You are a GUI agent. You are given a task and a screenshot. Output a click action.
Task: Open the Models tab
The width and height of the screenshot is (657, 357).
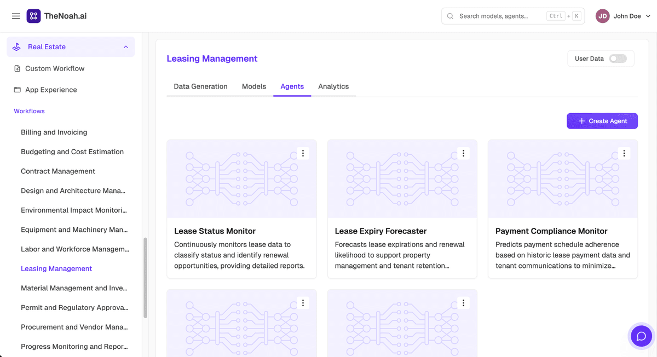[x=254, y=86]
